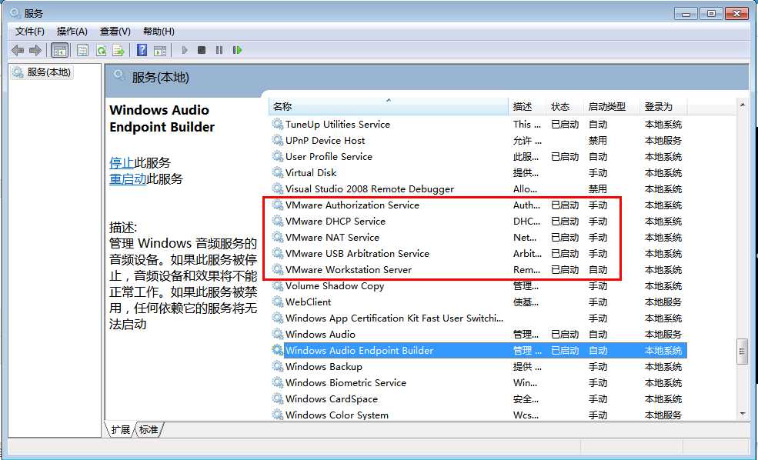Click the vertical scrollbar thumb
Screen dimensions: 758x460
tap(743, 352)
